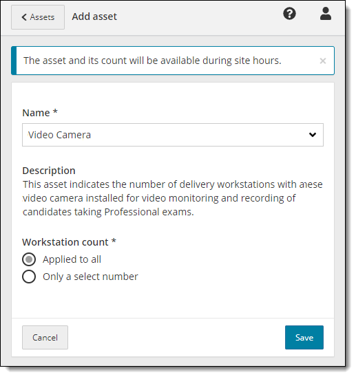
Task: Click the site hours banner message text
Action: (152, 61)
